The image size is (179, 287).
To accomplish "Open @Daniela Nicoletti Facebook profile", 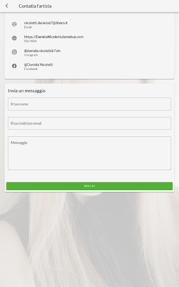I will click(39, 65).
